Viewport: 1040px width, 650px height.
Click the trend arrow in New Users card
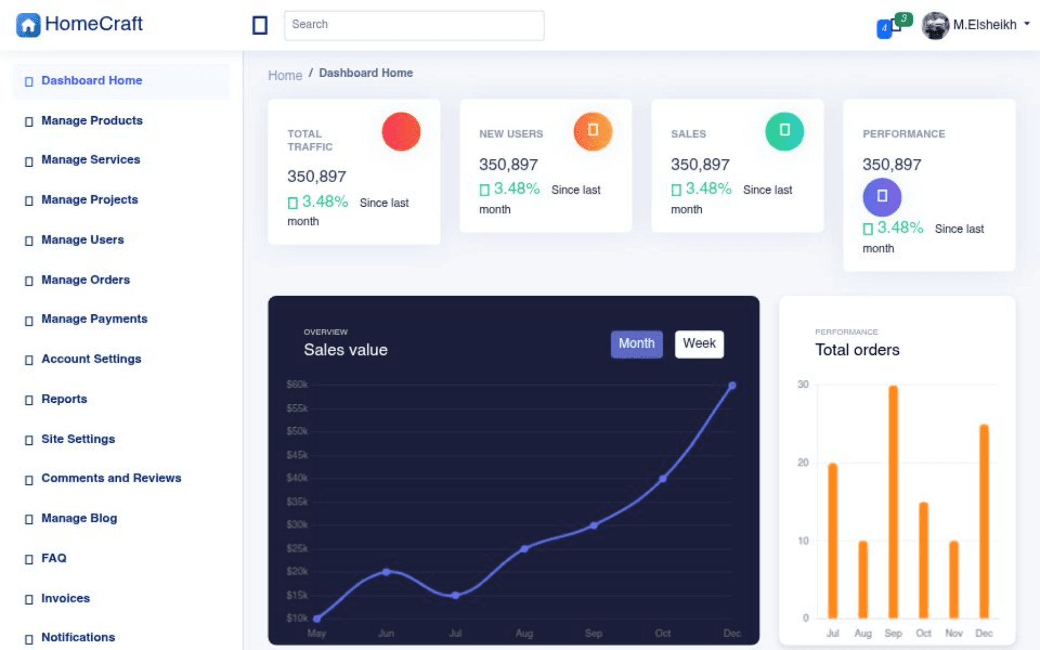(x=484, y=190)
